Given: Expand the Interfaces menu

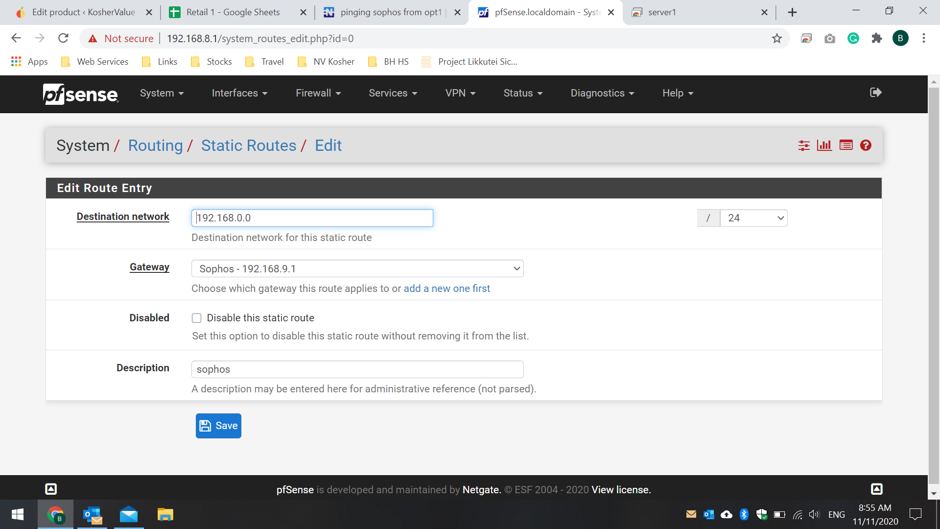Looking at the screenshot, I should click(x=239, y=93).
